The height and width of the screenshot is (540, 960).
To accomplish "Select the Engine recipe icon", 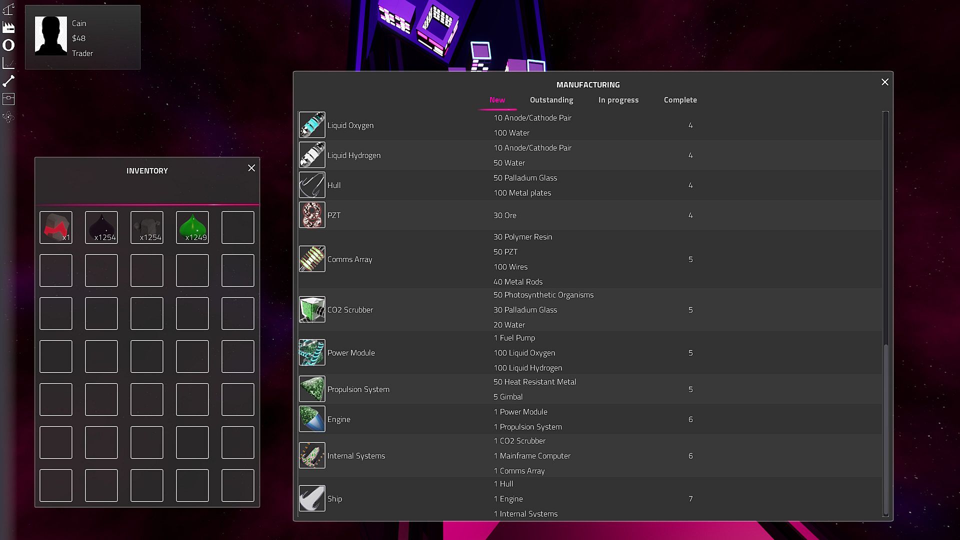I will tap(312, 419).
